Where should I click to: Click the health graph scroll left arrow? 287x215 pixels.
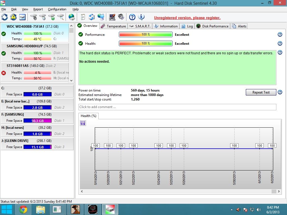click(x=82, y=191)
